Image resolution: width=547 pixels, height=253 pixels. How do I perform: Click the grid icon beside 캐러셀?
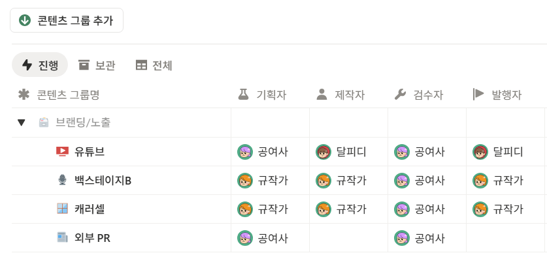click(63, 209)
